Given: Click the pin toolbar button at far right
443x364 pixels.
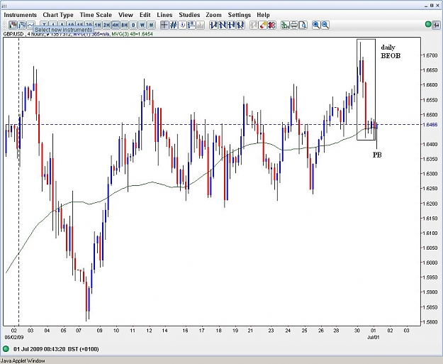Looking at the screenshot, I should tap(436, 25).
